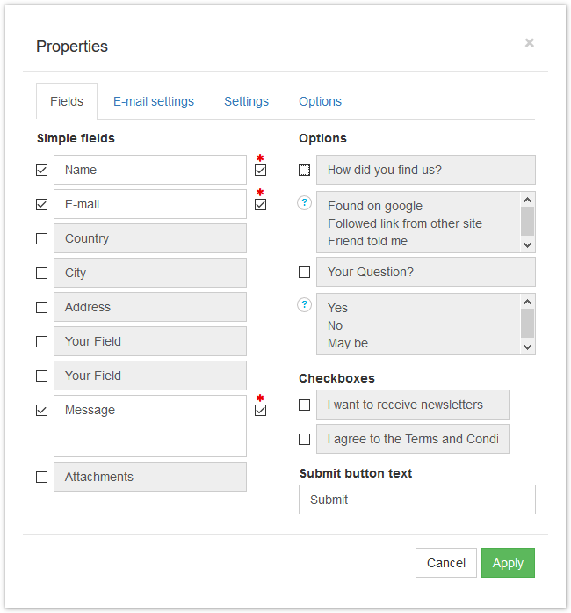Toggle required checkbox for Name field

tap(261, 171)
